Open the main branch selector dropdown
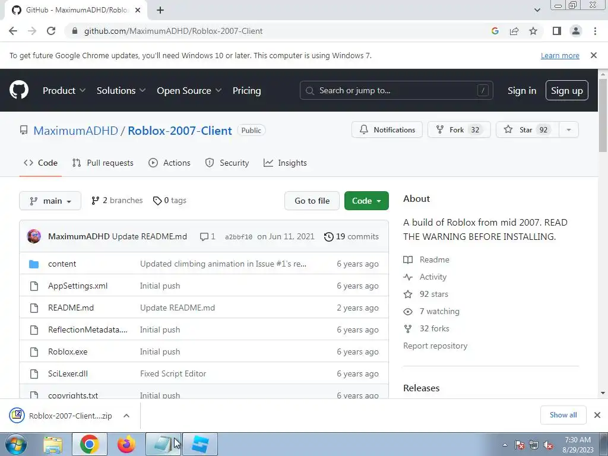Viewport: 608px width, 456px height. (50, 201)
